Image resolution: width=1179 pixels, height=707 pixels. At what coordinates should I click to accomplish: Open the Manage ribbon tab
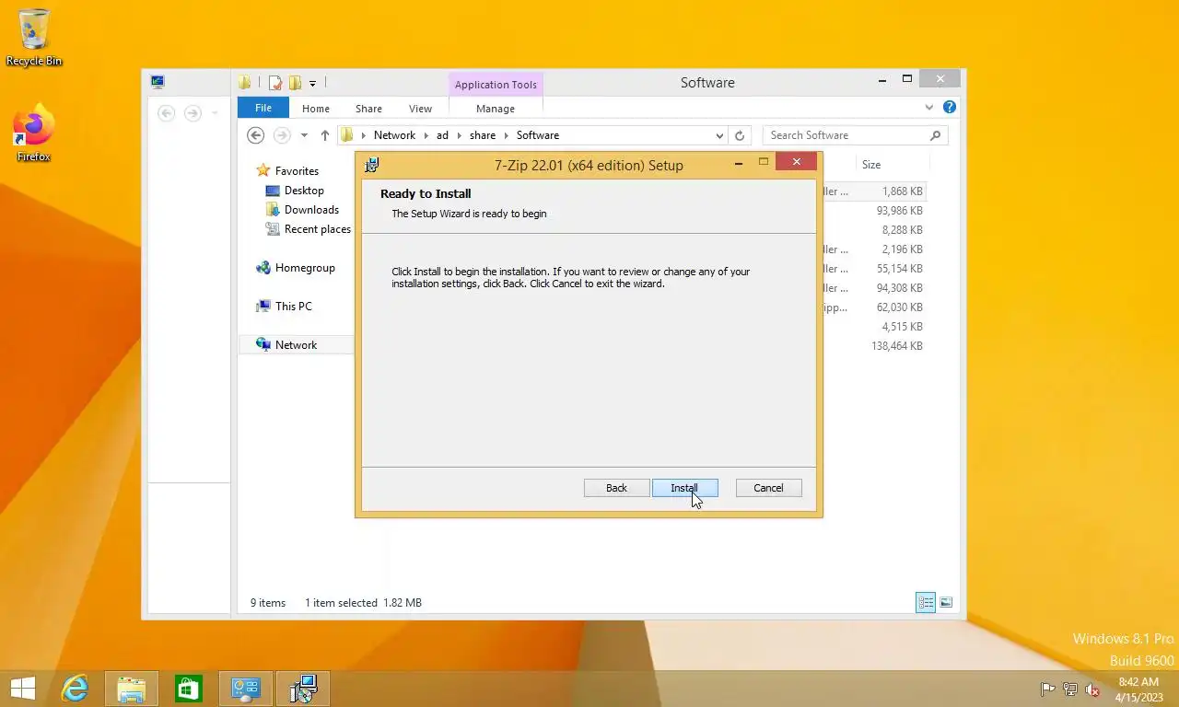[x=496, y=109]
